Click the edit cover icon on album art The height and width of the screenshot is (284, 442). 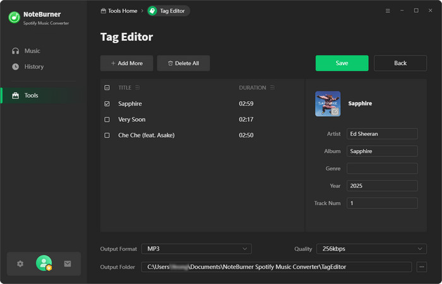(x=335, y=112)
